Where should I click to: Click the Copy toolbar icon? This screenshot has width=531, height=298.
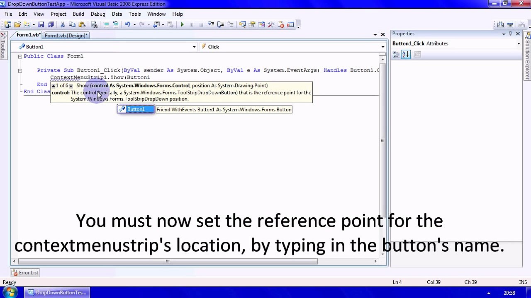click(x=72, y=24)
